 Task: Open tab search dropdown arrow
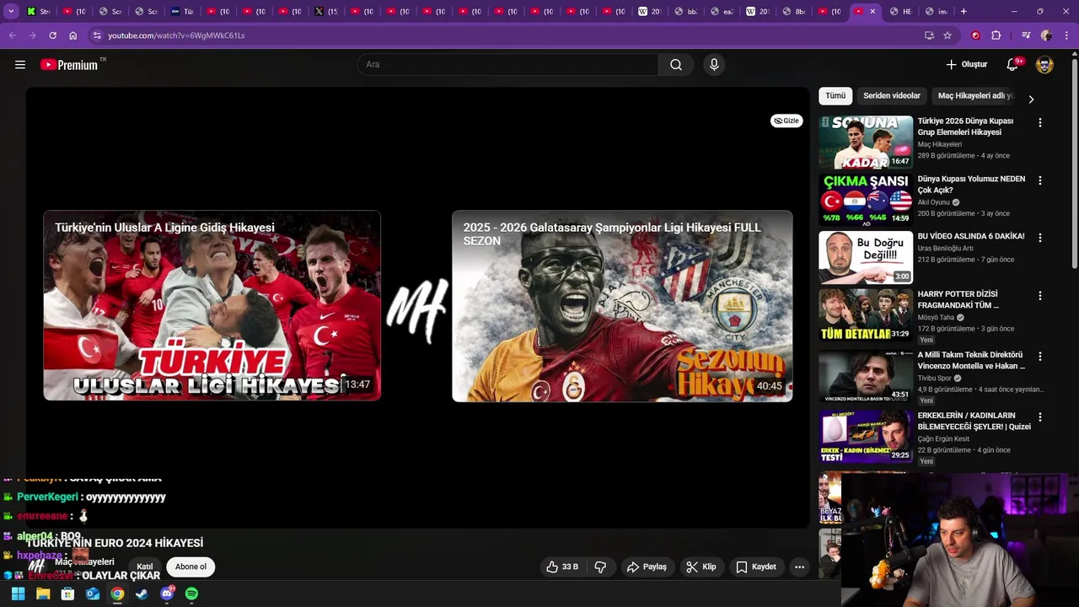click(x=12, y=12)
